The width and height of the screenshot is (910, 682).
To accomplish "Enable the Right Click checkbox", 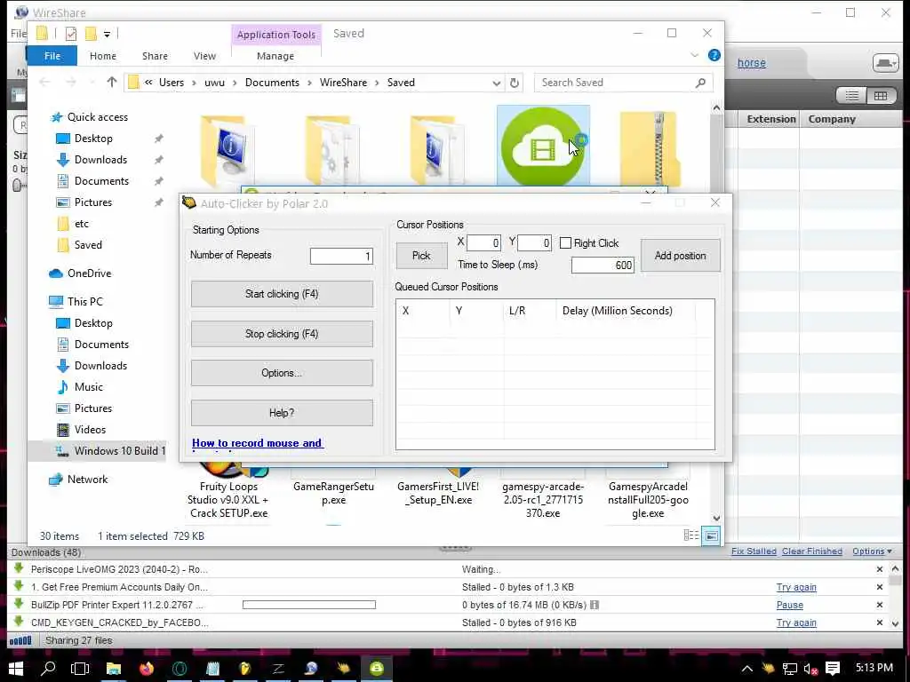I will click(565, 243).
